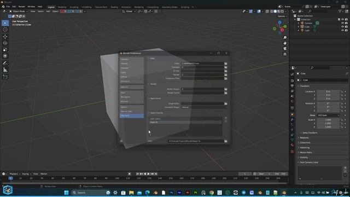The height and width of the screenshot is (197, 350).
Task: Click the navigation gizmo in viewport
Action: tap(279, 27)
